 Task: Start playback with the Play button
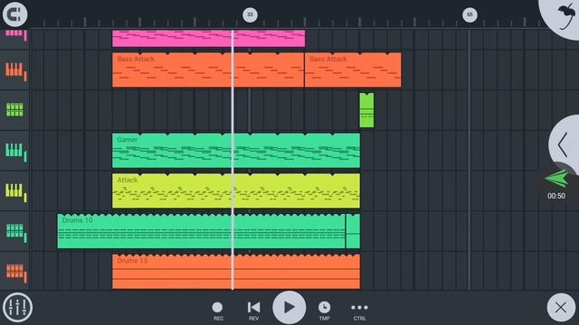[x=289, y=307]
